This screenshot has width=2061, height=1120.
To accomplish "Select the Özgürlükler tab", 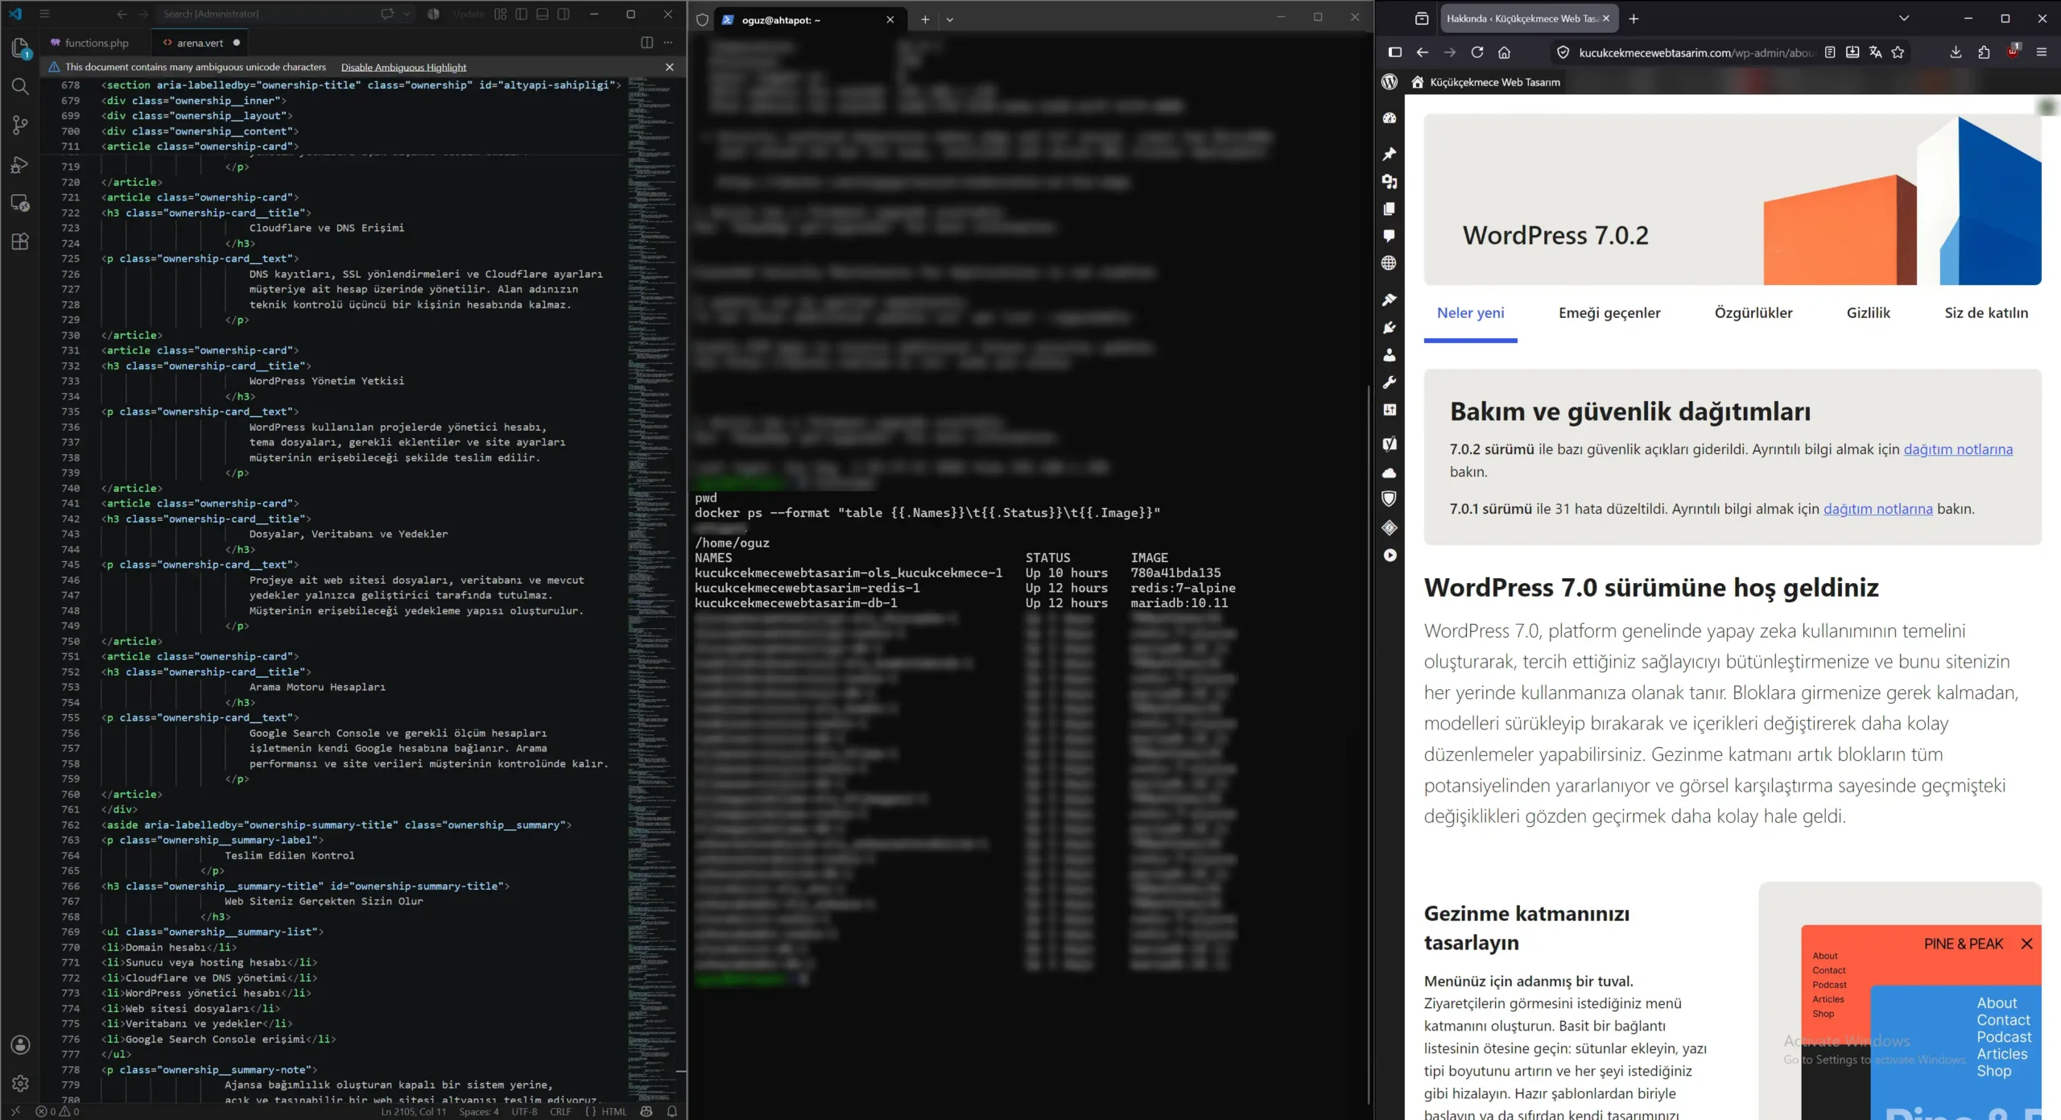I will (1753, 313).
